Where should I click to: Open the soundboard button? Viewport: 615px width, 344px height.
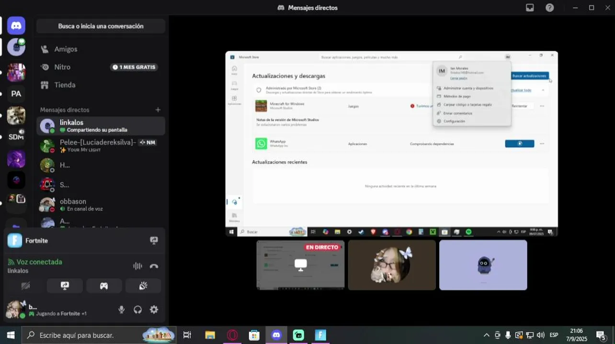143,286
